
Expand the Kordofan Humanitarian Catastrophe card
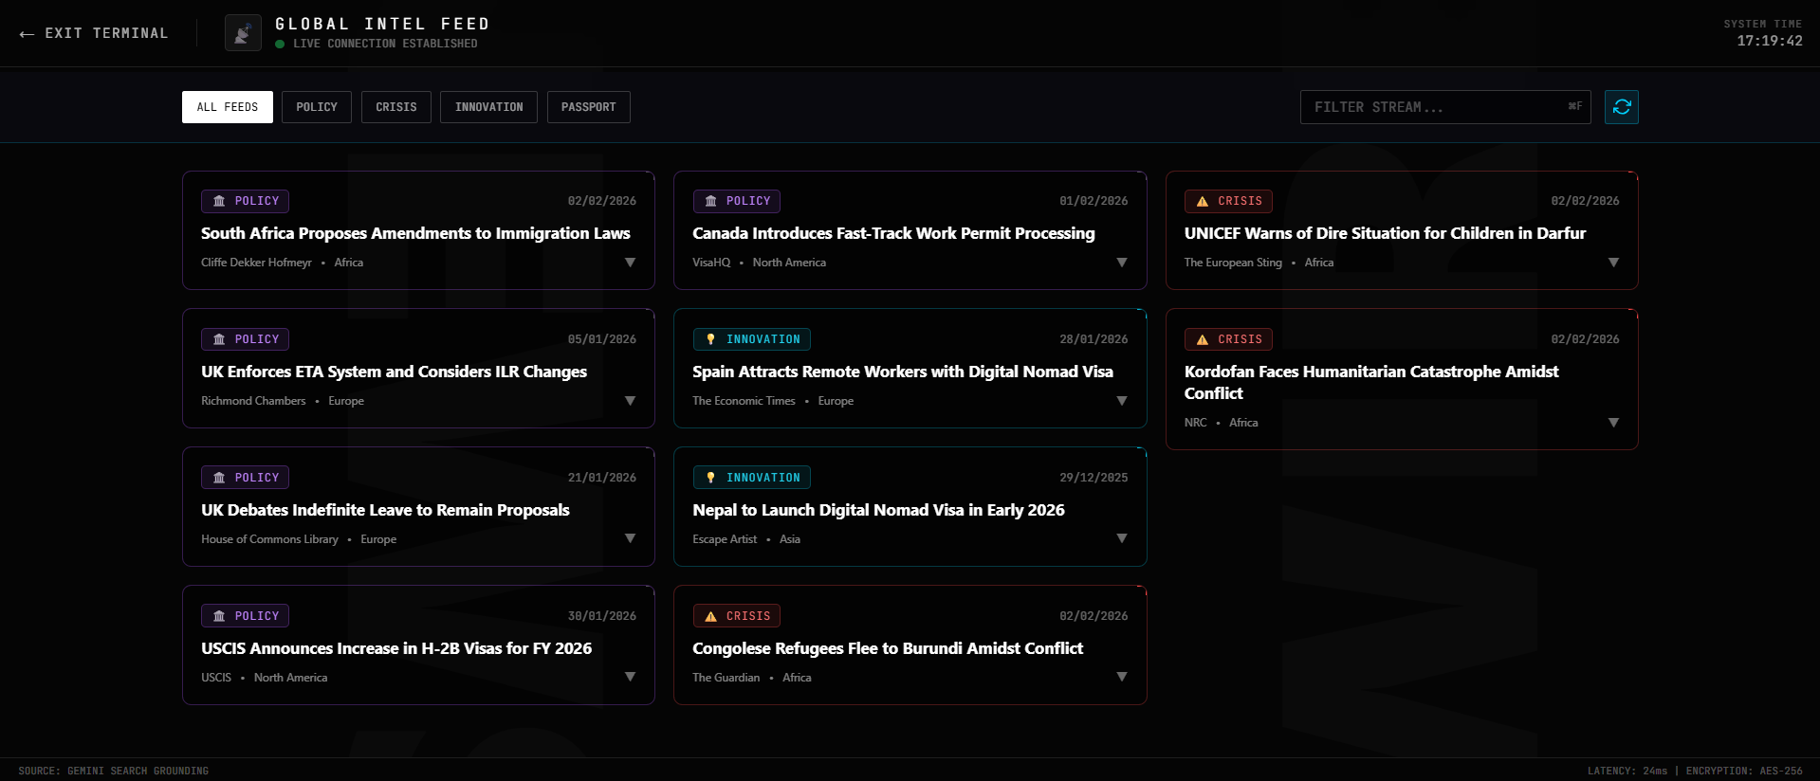1613,423
